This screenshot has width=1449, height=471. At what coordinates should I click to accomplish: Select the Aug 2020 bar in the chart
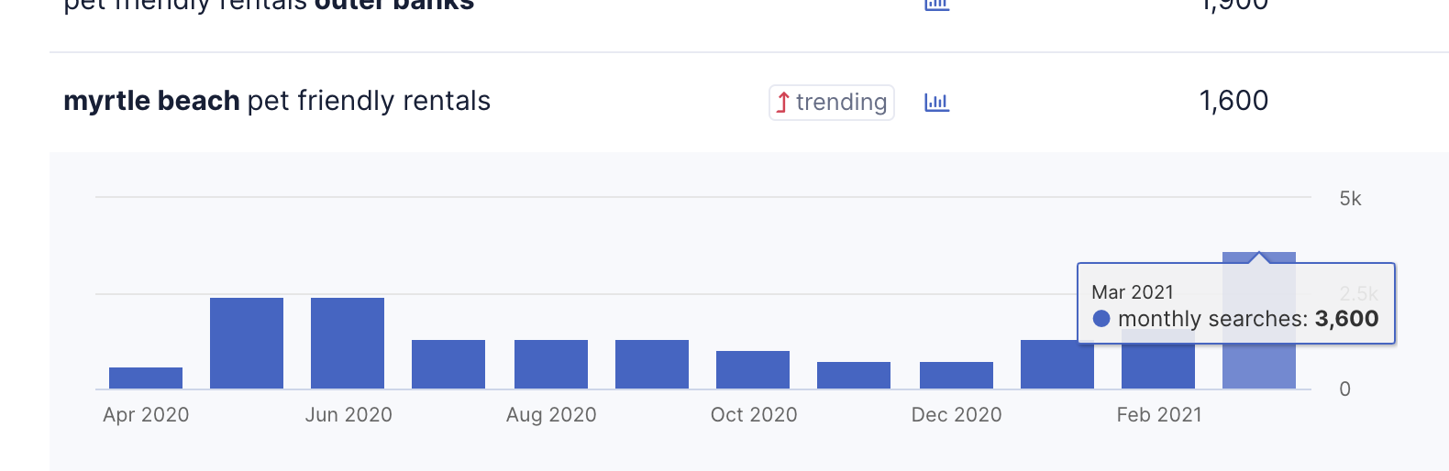point(551,364)
